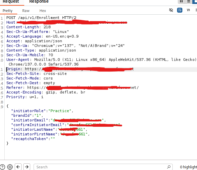Viewport: 197px width, 170px height.
Task: Select the Hex view tab
Action: pyautogui.click(x=43, y=11)
